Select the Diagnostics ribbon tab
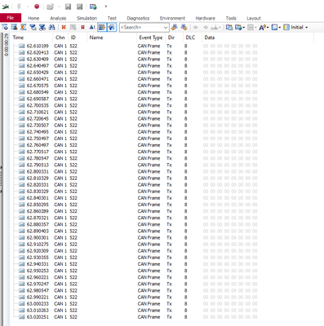324x326 pixels. point(138,18)
